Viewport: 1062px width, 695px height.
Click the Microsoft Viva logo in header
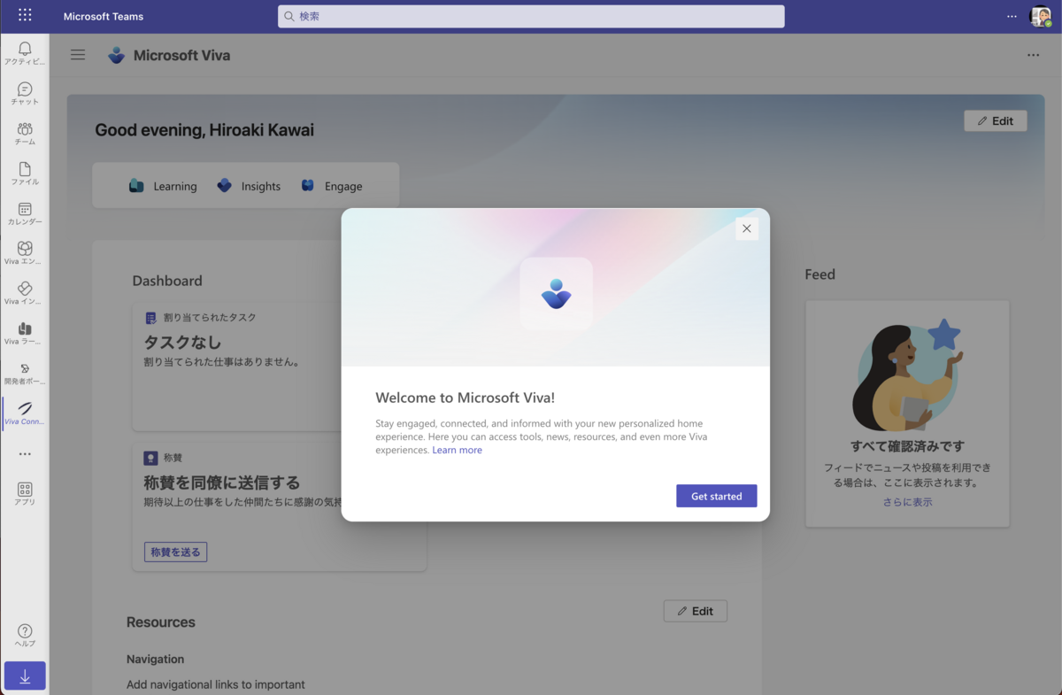[x=117, y=55]
